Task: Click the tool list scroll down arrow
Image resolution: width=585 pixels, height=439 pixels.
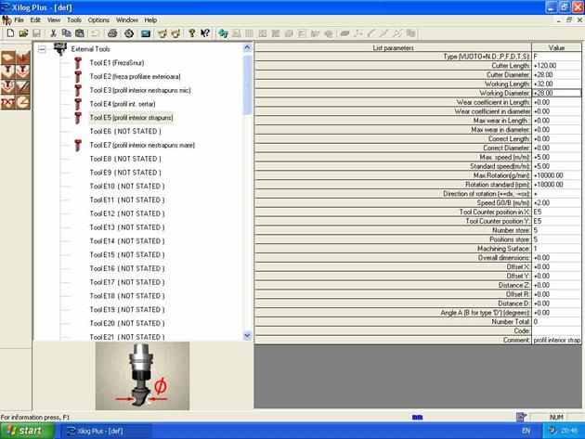Action: pyautogui.click(x=247, y=335)
